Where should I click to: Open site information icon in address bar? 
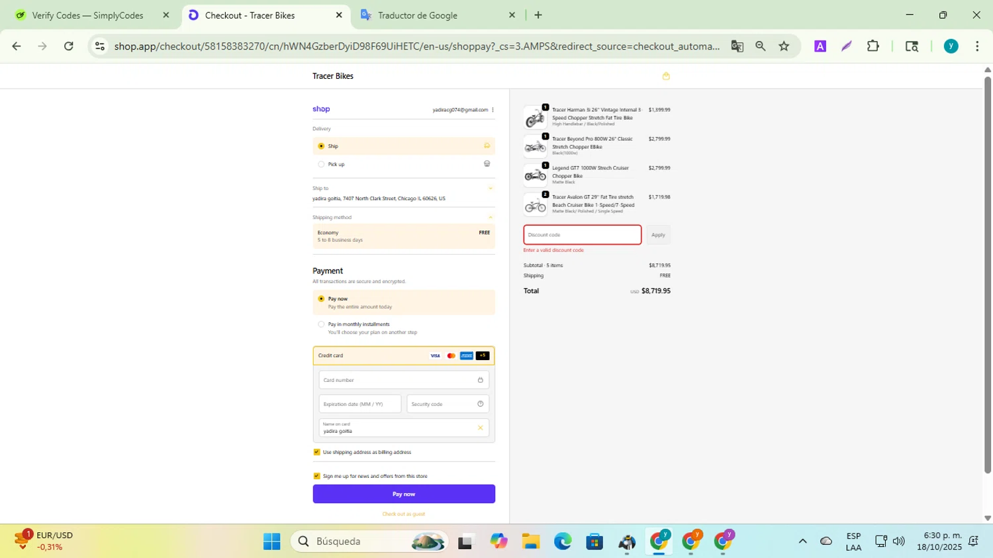click(100, 46)
